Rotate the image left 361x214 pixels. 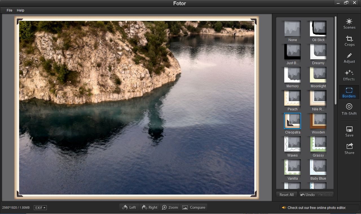(x=129, y=208)
